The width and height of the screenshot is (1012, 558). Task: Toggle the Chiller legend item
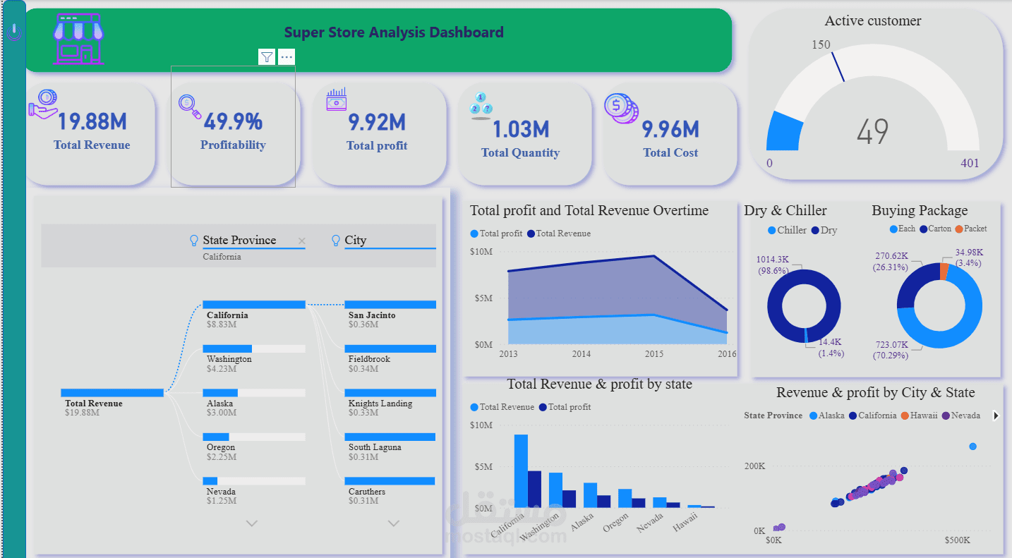pos(788,230)
